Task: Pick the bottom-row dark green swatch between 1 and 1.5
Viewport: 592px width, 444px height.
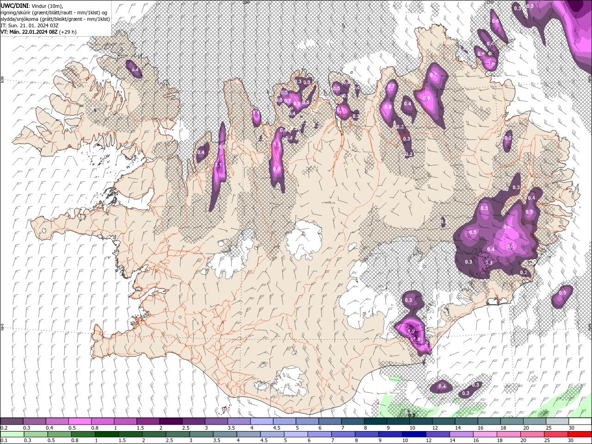Action: point(107,434)
